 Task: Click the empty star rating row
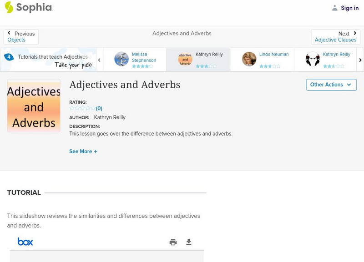tap(82, 108)
